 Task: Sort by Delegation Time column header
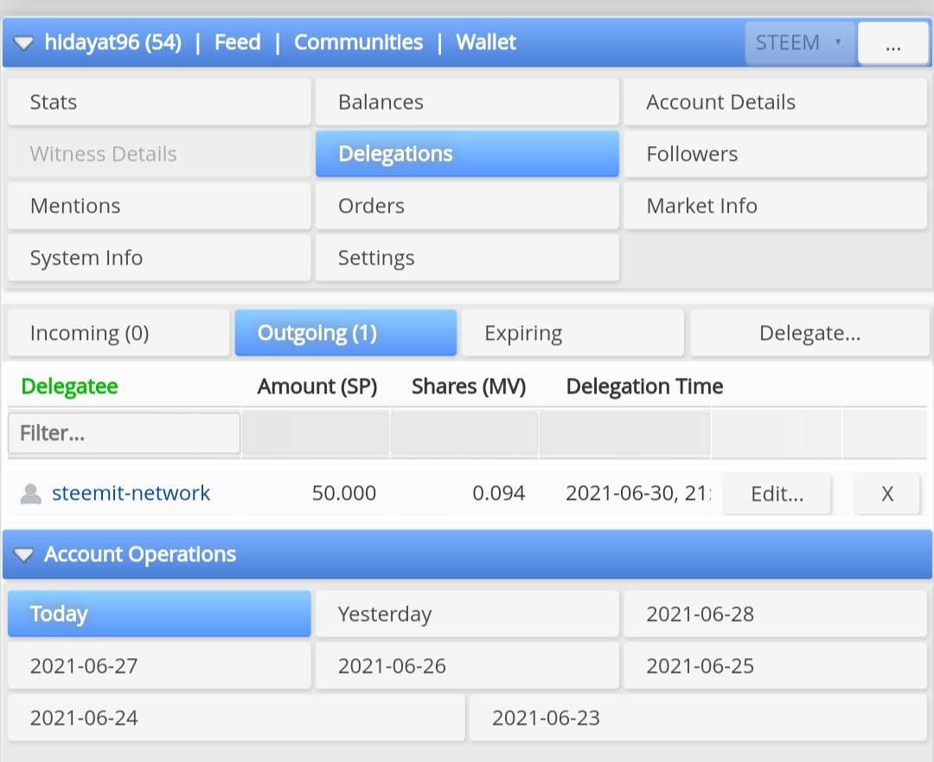tap(644, 386)
